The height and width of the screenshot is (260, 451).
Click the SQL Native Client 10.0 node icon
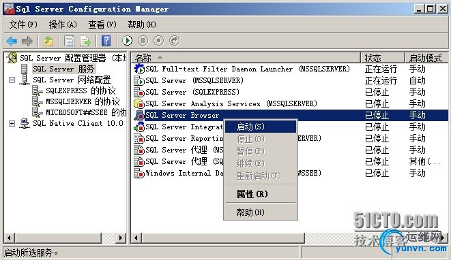25,123
